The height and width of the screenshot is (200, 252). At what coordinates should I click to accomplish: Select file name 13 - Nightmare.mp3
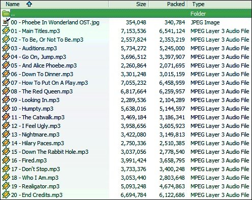point(35,135)
